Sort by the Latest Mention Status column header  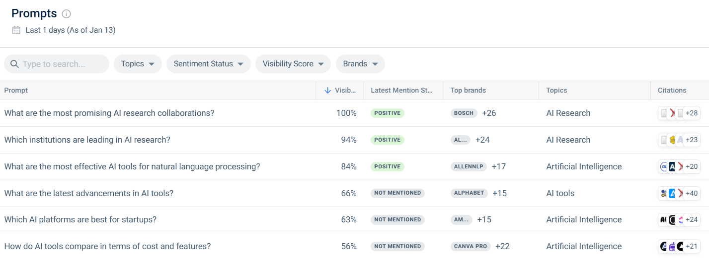(x=402, y=91)
